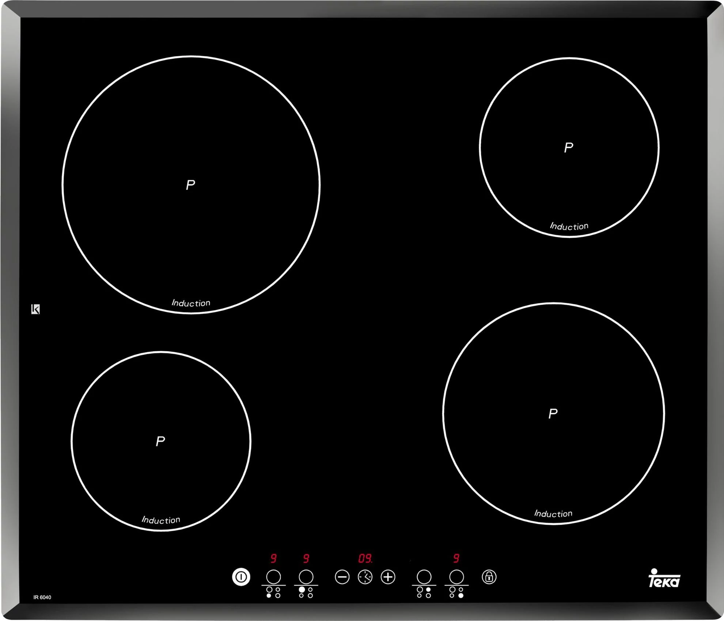Click the red 9 above rear-left zone button
This screenshot has width=724, height=621.
coord(306,559)
